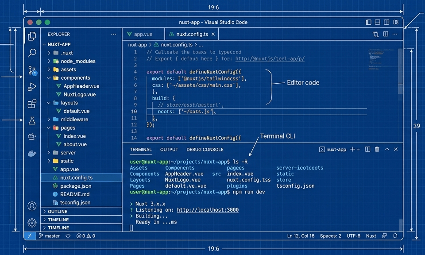
Task: Toggle the secondary sidebar from the title bar
Action: tap(386, 22)
